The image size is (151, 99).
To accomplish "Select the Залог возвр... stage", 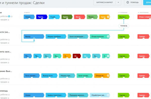I will [x=85, y=76].
